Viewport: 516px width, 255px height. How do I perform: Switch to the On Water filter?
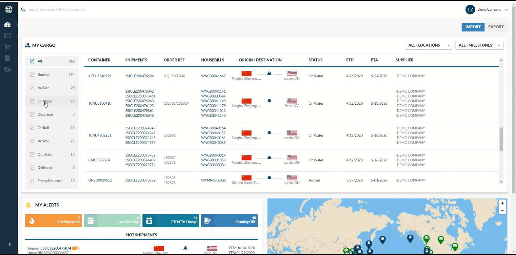pyautogui.click(x=45, y=101)
